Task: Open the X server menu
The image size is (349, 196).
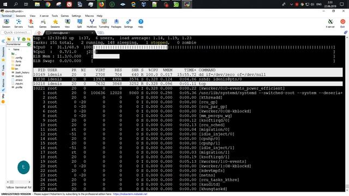Action: 44,16
